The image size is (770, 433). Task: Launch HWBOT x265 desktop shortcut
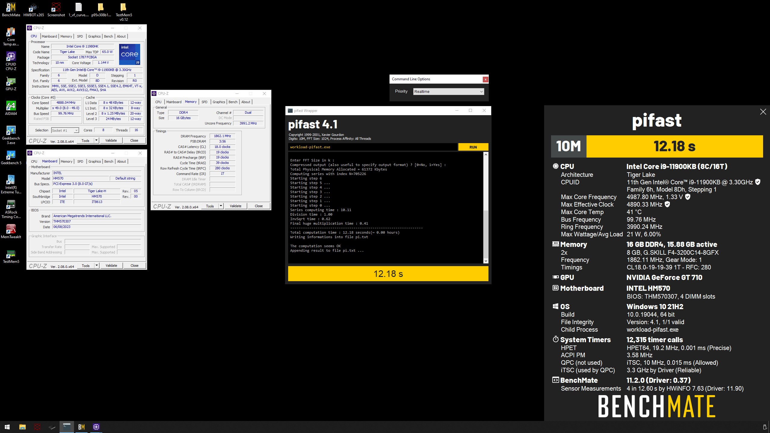point(33,9)
